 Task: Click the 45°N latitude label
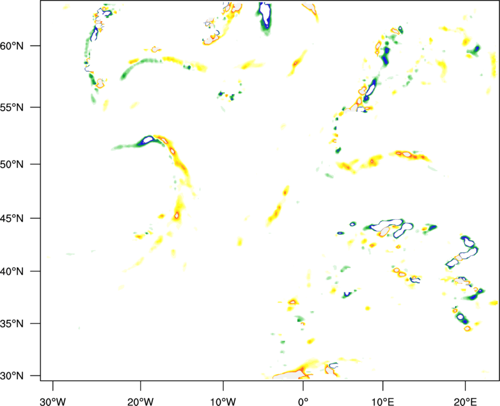tap(12, 219)
